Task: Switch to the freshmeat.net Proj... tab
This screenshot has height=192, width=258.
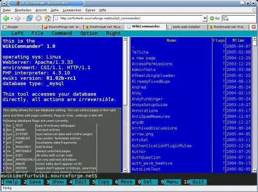Action: (229, 27)
